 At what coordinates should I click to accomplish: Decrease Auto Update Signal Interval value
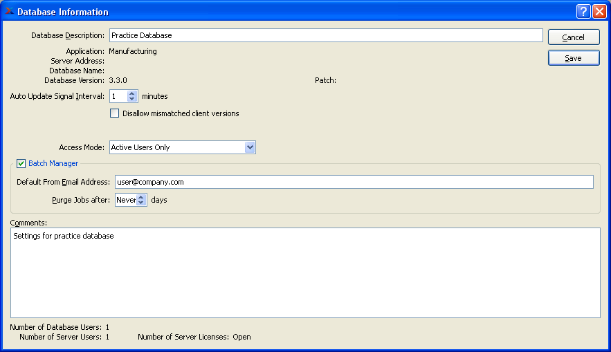[132, 99]
